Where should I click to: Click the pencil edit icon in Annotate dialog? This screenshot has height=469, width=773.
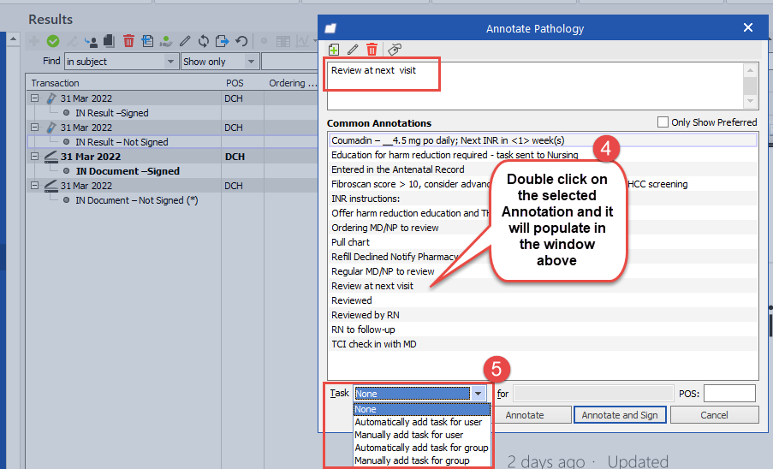(x=353, y=50)
